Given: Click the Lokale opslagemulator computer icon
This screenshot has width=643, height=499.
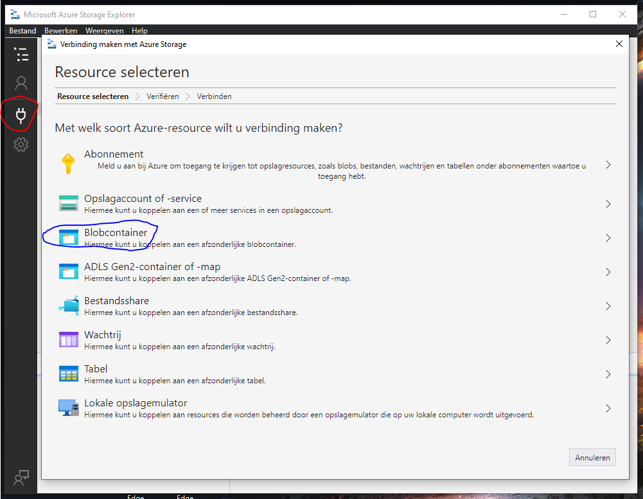Looking at the screenshot, I should click(x=69, y=408).
